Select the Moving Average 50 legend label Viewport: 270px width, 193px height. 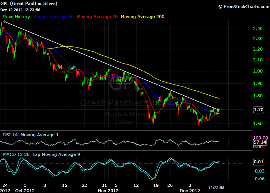(53, 17)
